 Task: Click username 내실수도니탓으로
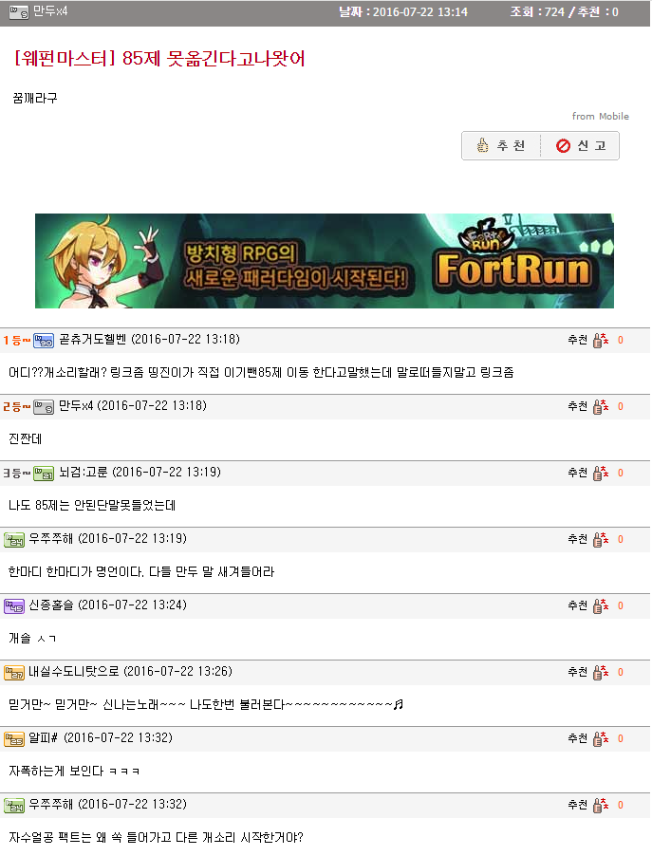[x=74, y=672]
